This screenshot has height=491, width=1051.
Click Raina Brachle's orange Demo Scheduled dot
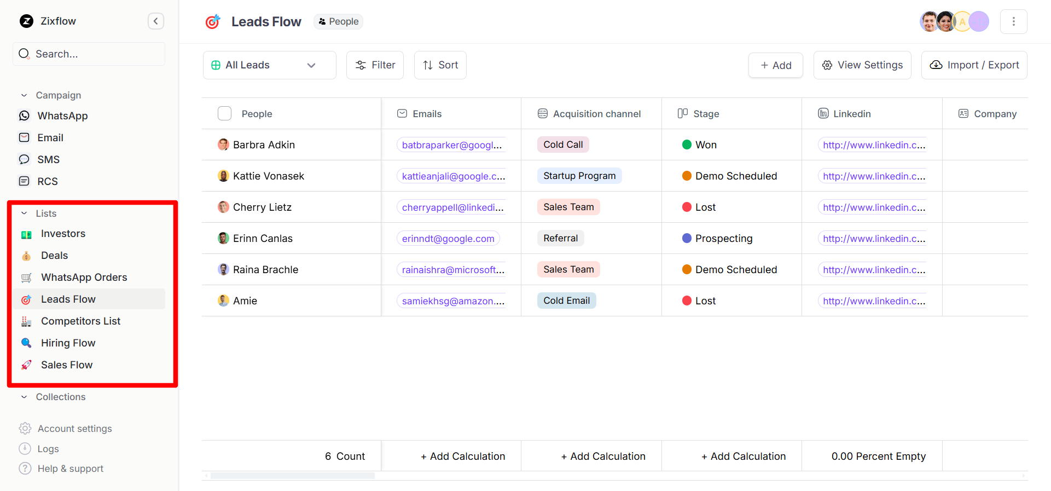687,269
